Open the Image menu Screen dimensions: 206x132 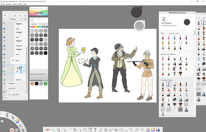[15, 4]
